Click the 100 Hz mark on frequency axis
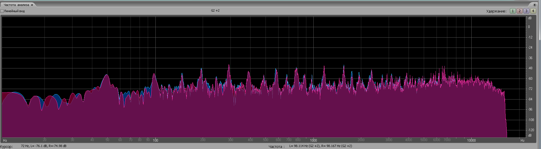This screenshot has width=541, height=149. pos(155,140)
